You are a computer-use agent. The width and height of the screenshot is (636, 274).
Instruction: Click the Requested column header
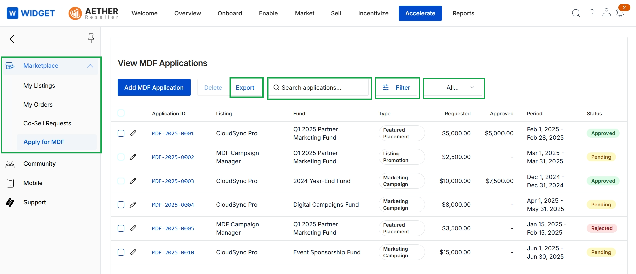click(458, 114)
